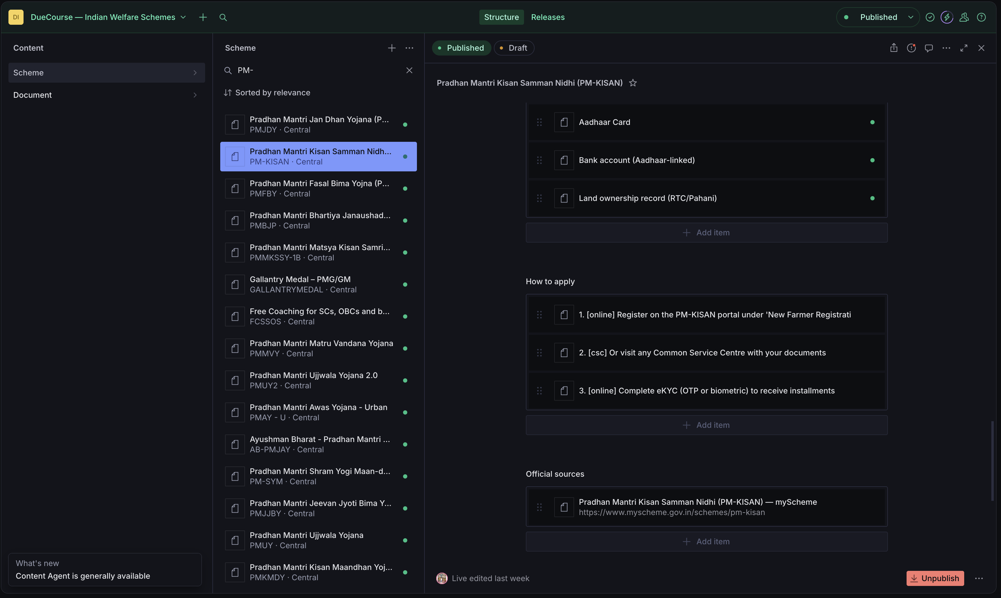The width and height of the screenshot is (1001, 598).
Task: Click the PM- search input field
Action: click(x=318, y=70)
